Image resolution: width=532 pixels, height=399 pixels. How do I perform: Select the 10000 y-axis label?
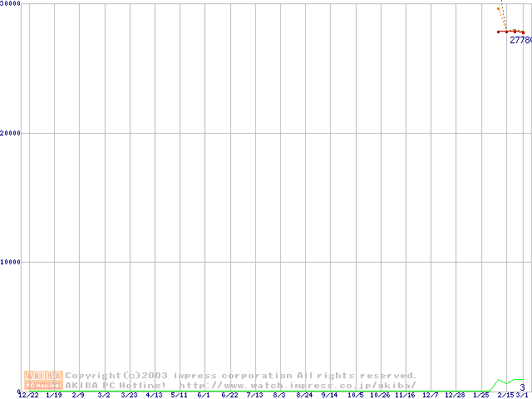tap(11, 262)
